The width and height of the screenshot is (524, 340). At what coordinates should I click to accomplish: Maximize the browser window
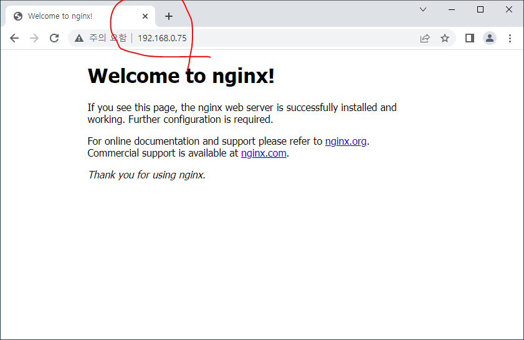pyautogui.click(x=480, y=9)
